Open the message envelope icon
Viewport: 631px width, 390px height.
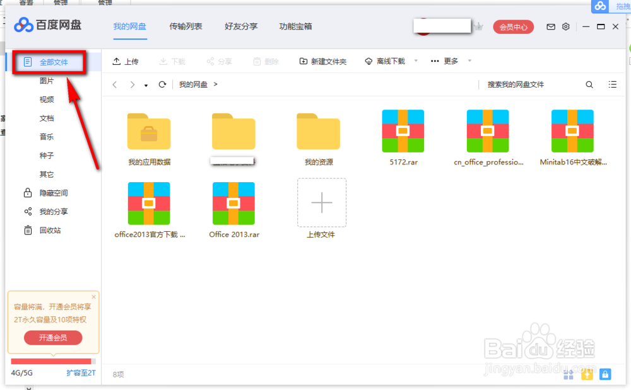(550, 26)
